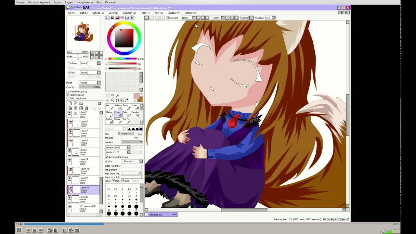Select the Eyedropper color picker tool
The width and height of the screenshot is (416, 234).
(127, 100)
